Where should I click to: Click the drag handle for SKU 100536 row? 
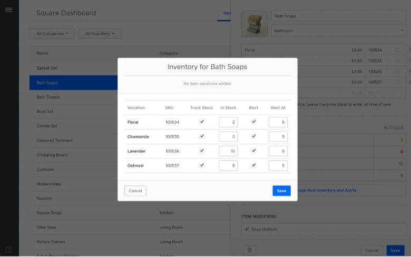pos(398,71)
